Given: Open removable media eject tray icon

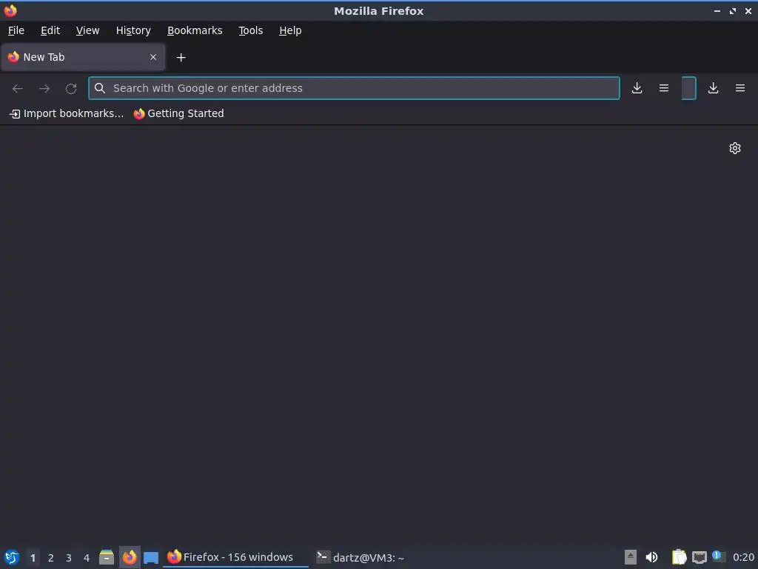Looking at the screenshot, I should pos(631,557).
